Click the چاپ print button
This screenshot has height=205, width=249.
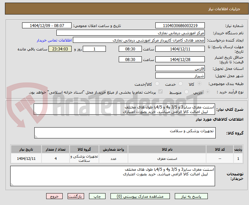pyautogui.click(x=97, y=196)
